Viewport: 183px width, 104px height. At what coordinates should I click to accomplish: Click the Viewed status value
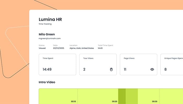point(42,48)
